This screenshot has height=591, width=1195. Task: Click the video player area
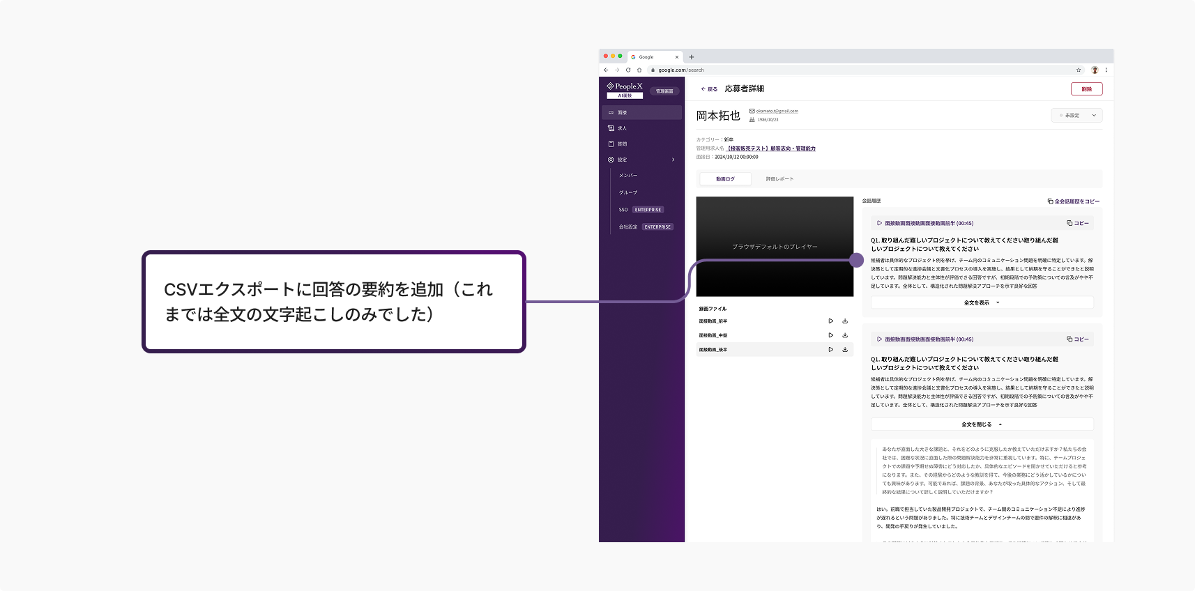click(x=775, y=247)
